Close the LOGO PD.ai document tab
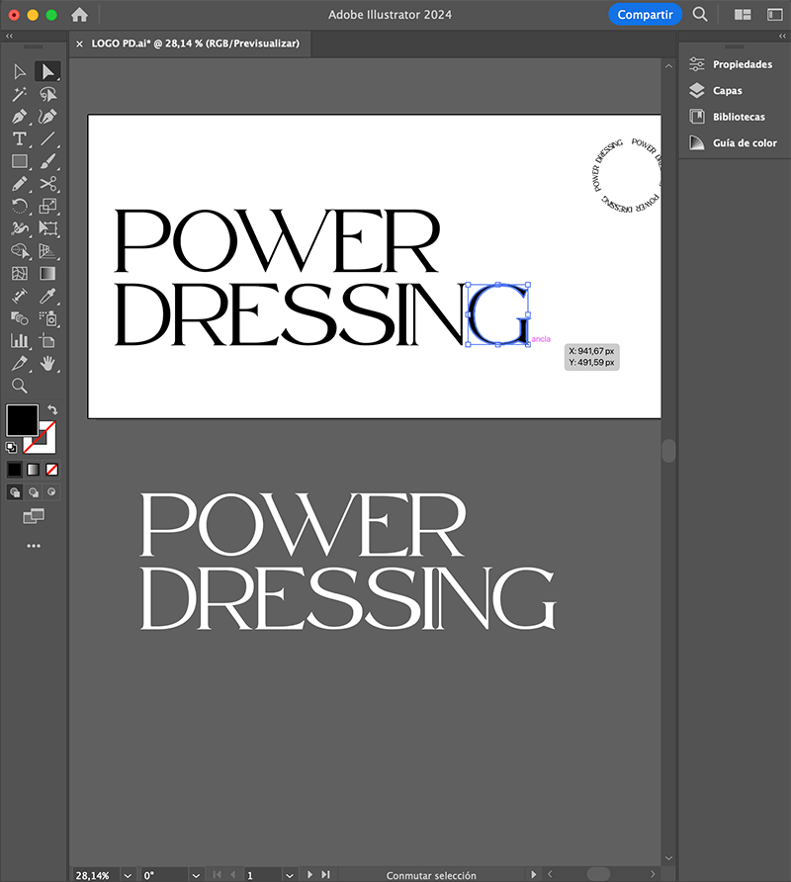The image size is (791, 882). pyautogui.click(x=79, y=44)
